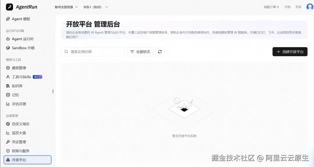Screen dimensions: 314x167
Task: Open Agent 模板 menu item
Action: coord(27,19)
